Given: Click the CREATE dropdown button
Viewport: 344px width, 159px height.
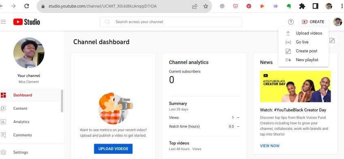Looking at the screenshot, I should [x=314, y=22].
